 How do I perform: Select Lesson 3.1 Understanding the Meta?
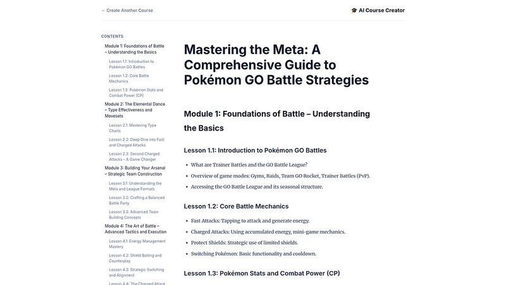click(x=134, y=186)
